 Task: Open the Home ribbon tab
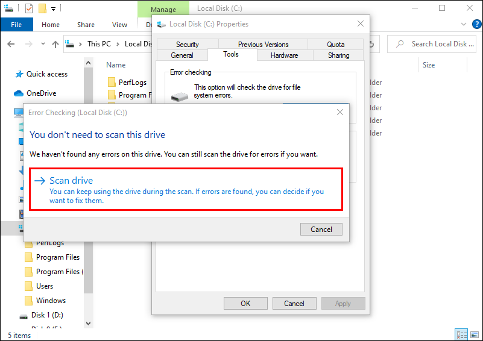(x=51, y=25)
